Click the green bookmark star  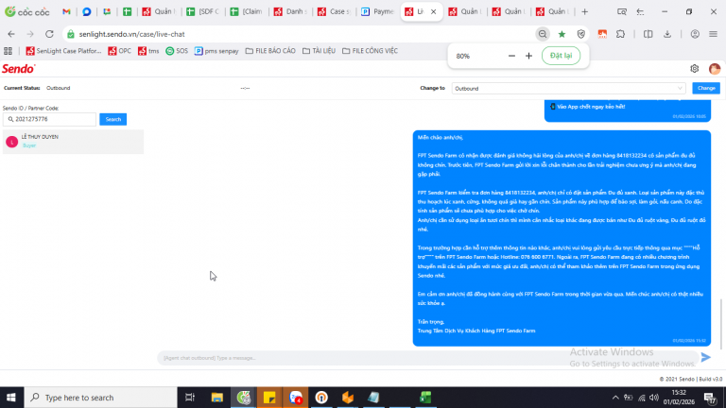[562, 34]
